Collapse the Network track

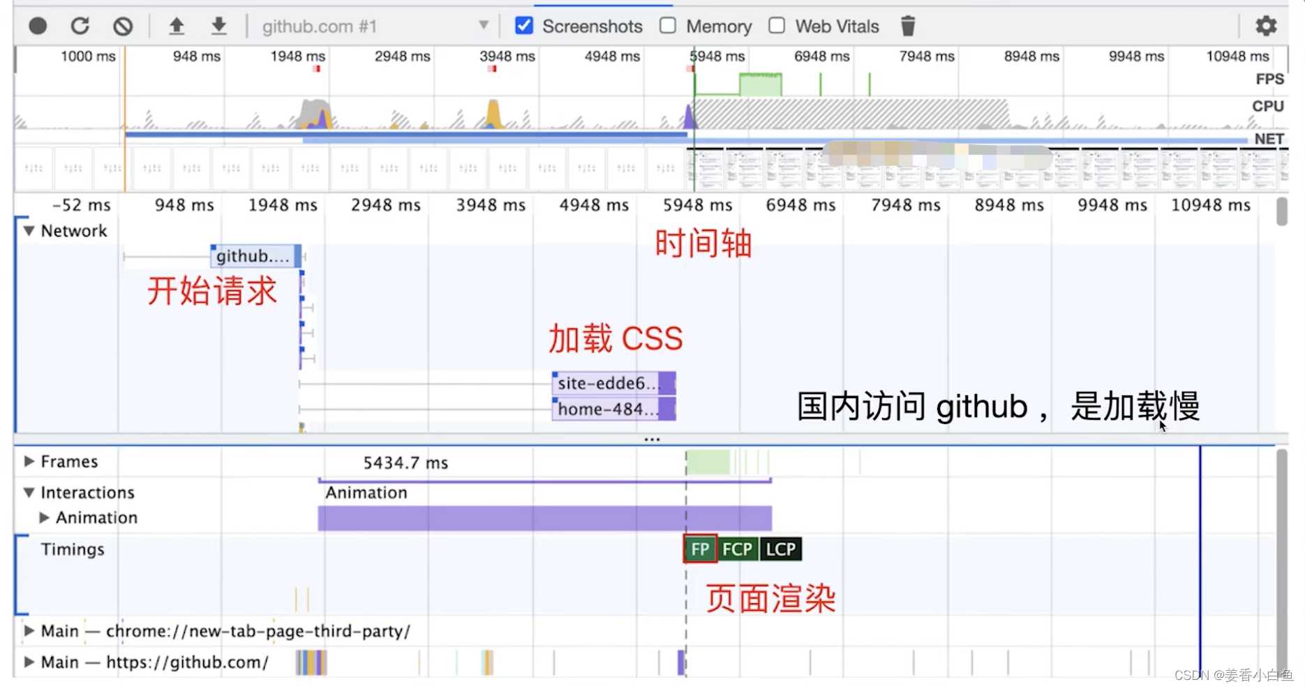point(29,231)
